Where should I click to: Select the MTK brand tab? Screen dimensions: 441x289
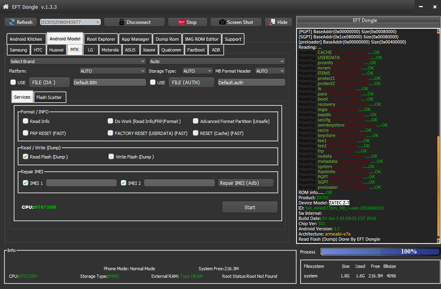(74, 49)
